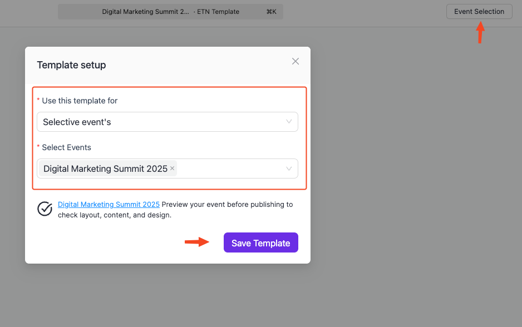Click the search bar at the top
Image resolution: width=522 pixels, height=327 pixels.
coord(170,11)
